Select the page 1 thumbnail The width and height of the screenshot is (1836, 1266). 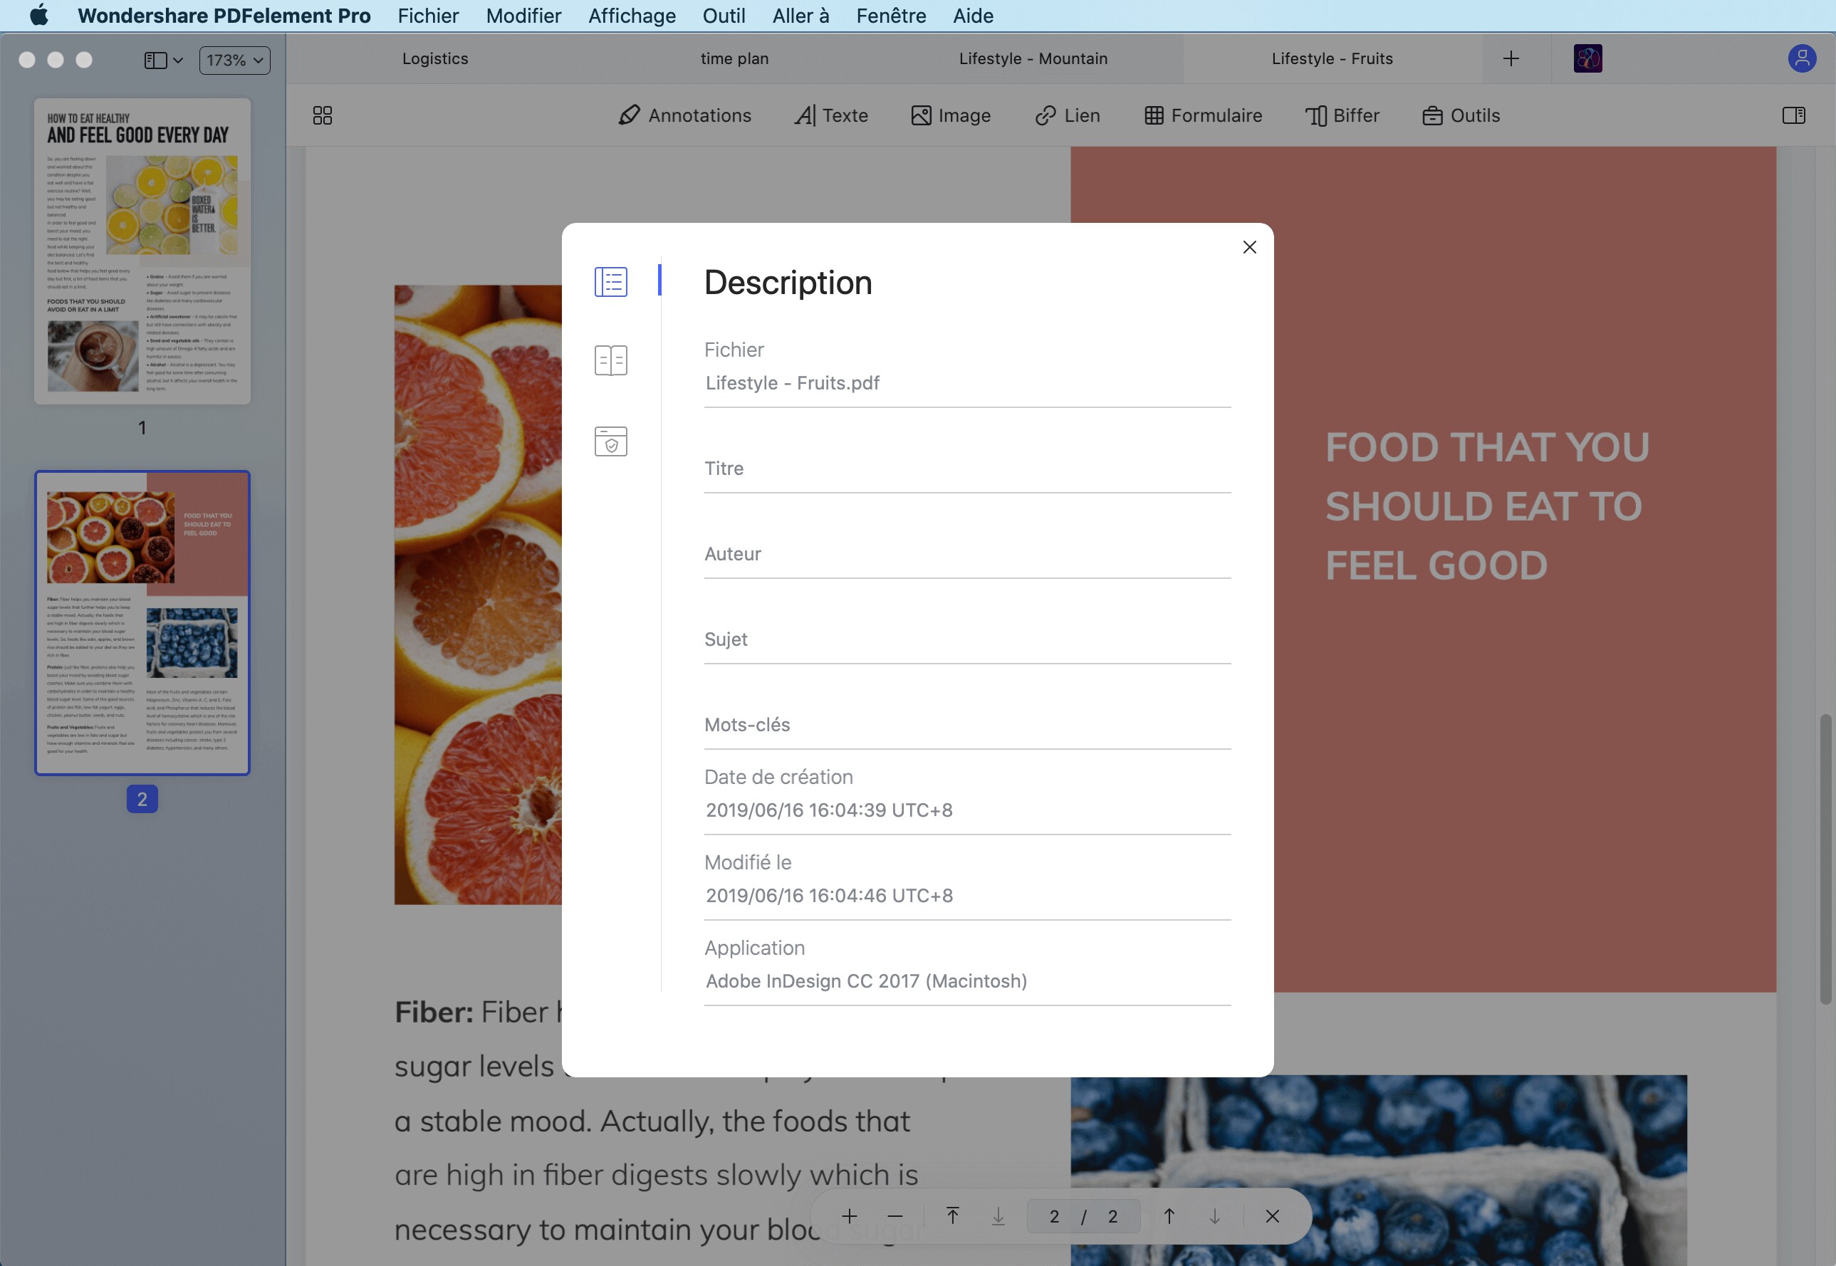[x=142, y=253]
